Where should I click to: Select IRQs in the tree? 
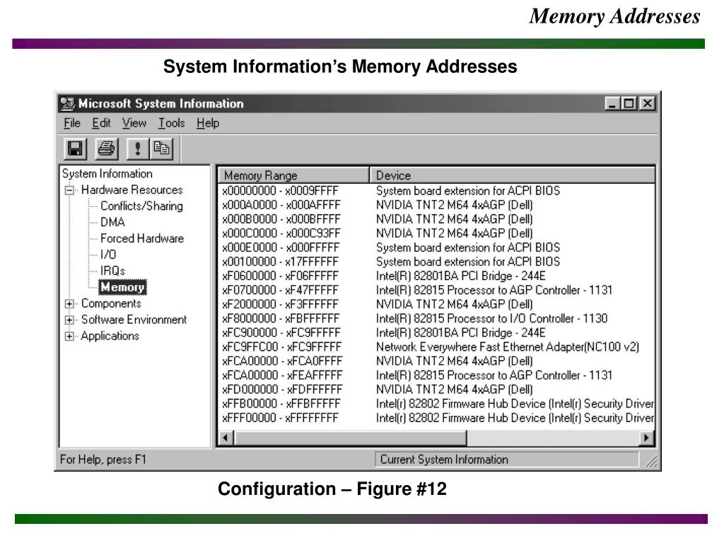(x=112, y=271)
